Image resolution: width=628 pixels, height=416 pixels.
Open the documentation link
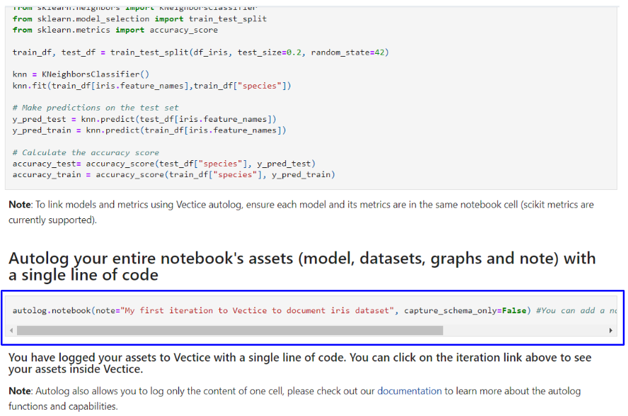tap(409, 390)
